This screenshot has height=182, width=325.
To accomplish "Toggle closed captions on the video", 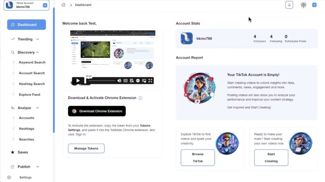I will point(126,81).
